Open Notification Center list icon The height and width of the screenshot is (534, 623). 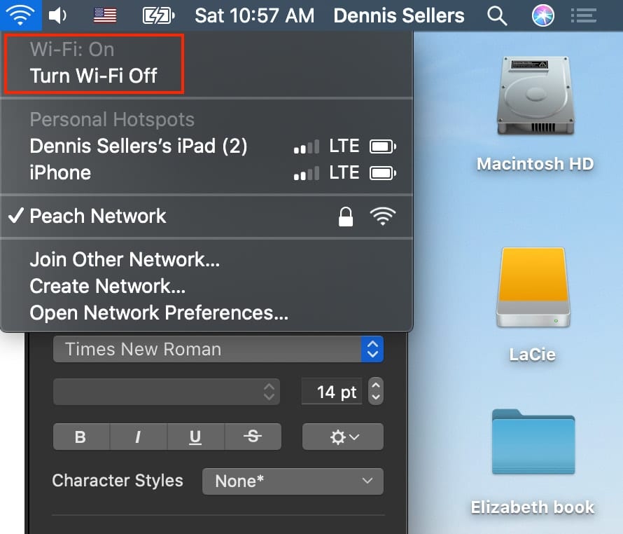coord(583,15)
